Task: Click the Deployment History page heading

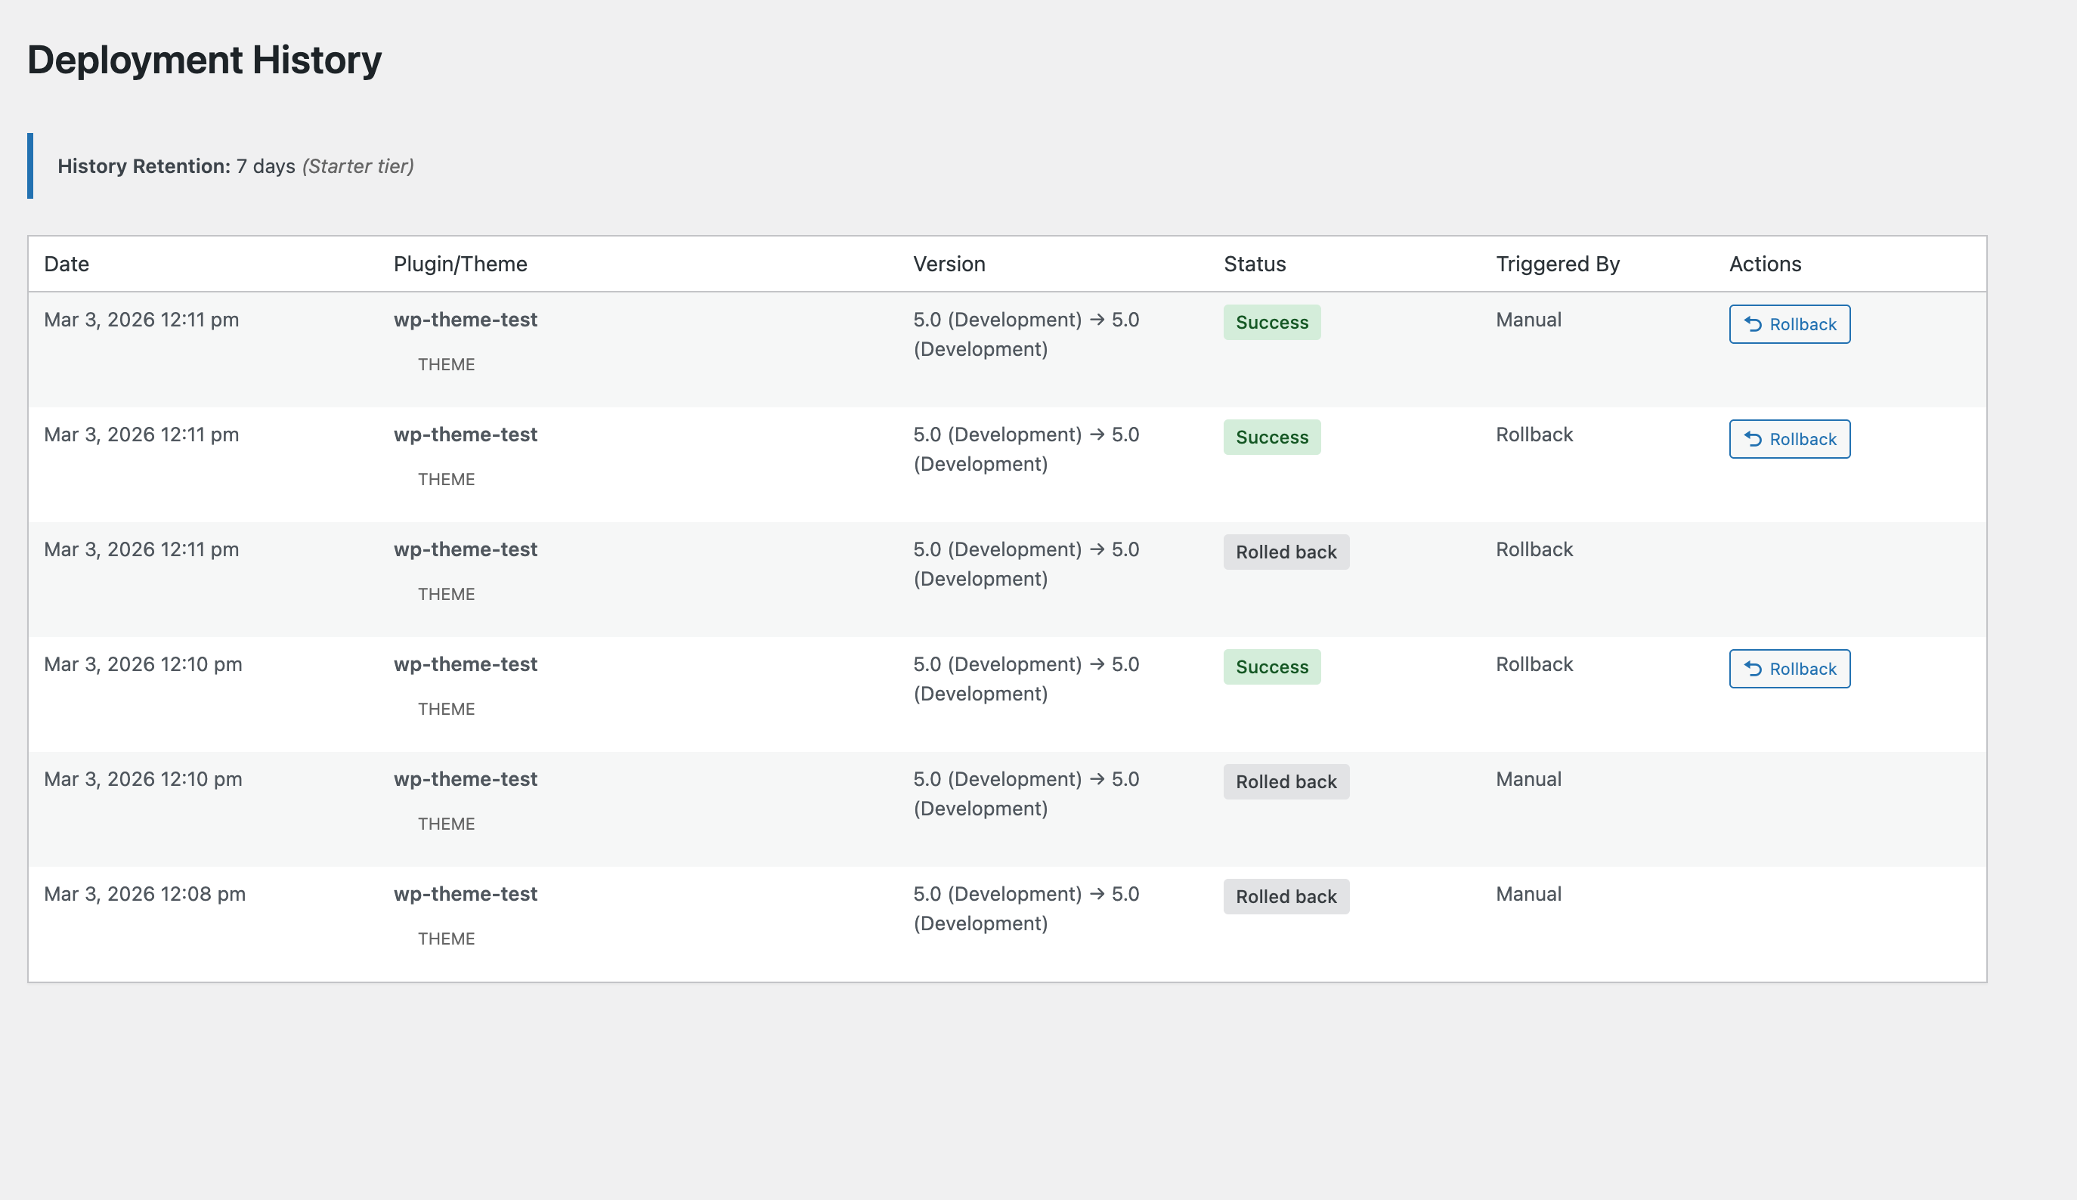Action: pyautogui.click(x=204, y=60)
